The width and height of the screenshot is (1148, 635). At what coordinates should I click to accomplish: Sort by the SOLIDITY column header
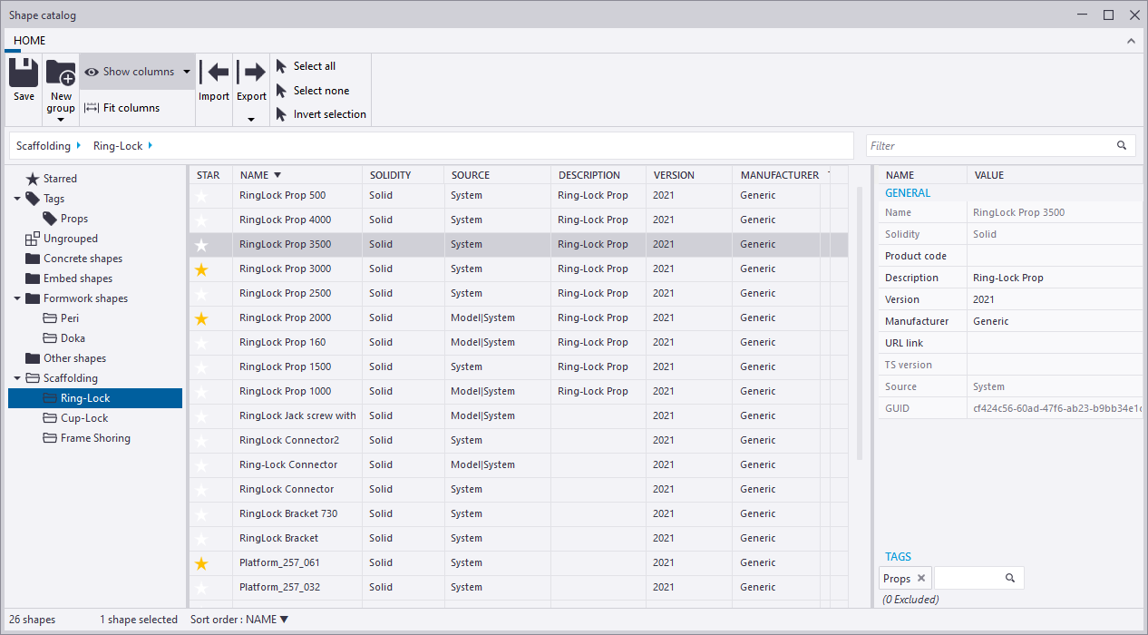(403, 175)
